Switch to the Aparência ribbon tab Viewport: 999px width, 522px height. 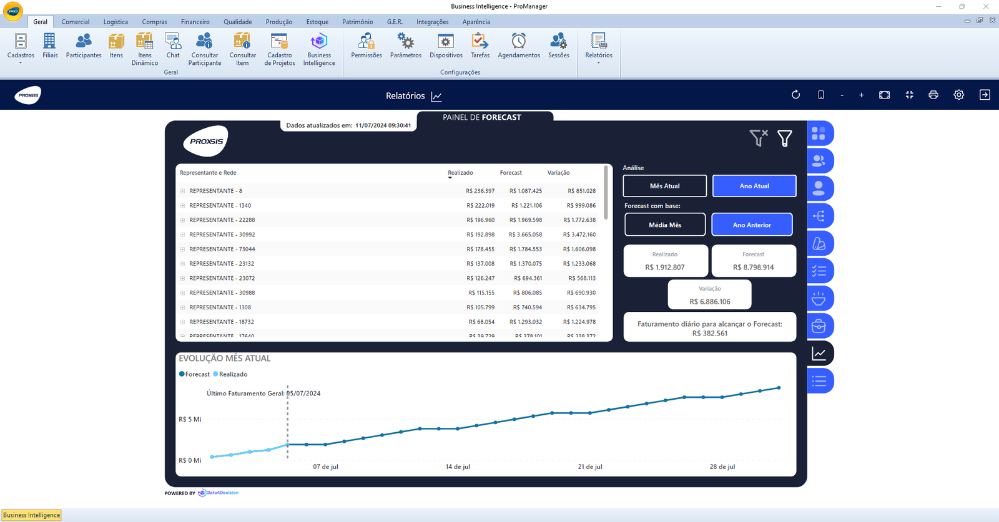tap(476, 22)
